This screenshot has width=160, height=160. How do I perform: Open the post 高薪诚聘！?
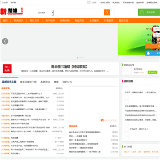coord(15,138)
